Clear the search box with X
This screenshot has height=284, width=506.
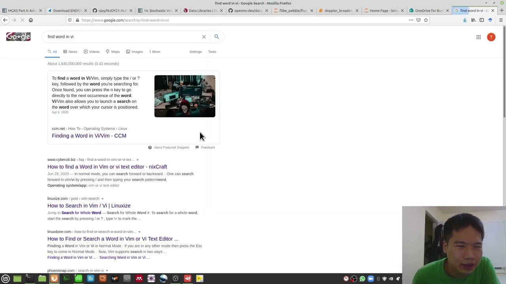(x=204, y=37)
